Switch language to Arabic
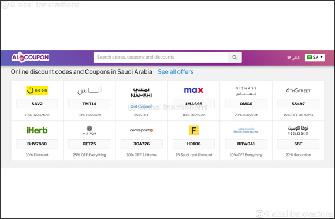 pos(293,58)
